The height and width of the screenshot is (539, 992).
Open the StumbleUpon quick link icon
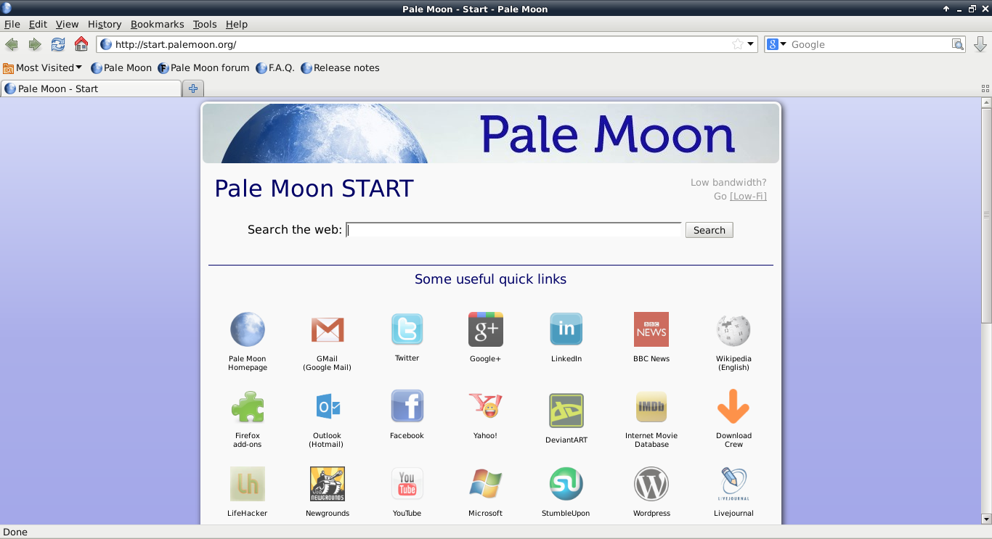[566, 484]
